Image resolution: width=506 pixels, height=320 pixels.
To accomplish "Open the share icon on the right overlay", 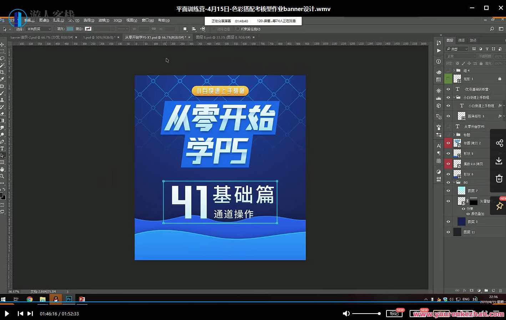I will 499,143.
